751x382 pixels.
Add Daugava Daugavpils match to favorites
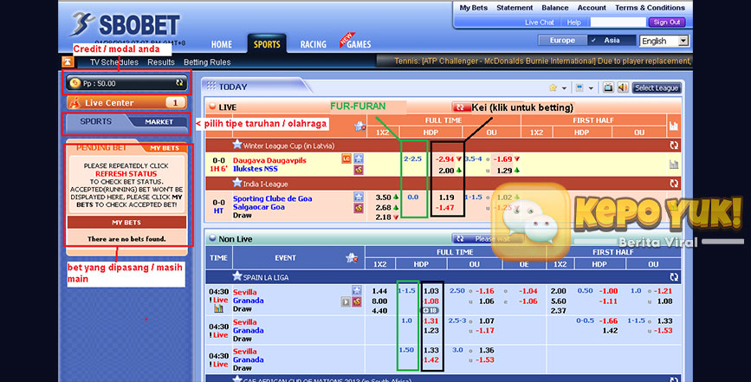[x=359, y=159]
